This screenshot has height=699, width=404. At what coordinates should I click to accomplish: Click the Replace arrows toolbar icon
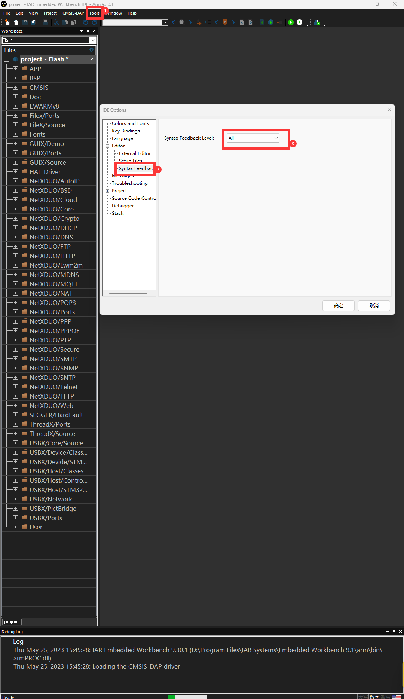[199, 22]
